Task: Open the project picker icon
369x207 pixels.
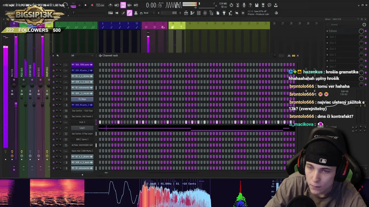Action: [218, 13]
